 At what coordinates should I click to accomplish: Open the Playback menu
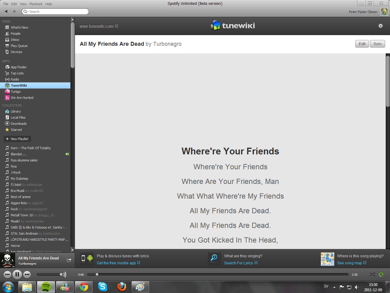click(x=36, y=4)
